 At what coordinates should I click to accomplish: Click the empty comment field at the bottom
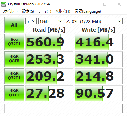coord(63,108)
